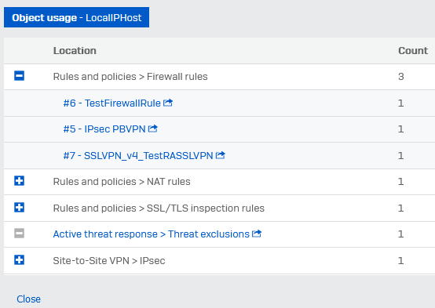Viewport: 435px width, 308px height.
Task: Open external link icon next to TestFirewallRule
Action: 167,103
